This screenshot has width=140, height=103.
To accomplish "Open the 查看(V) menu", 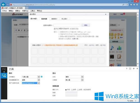I will (x=18, y=11).
